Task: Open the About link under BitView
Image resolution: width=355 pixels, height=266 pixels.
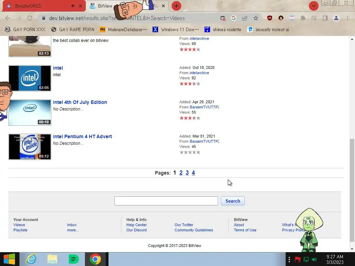Action: click(239, 225)
